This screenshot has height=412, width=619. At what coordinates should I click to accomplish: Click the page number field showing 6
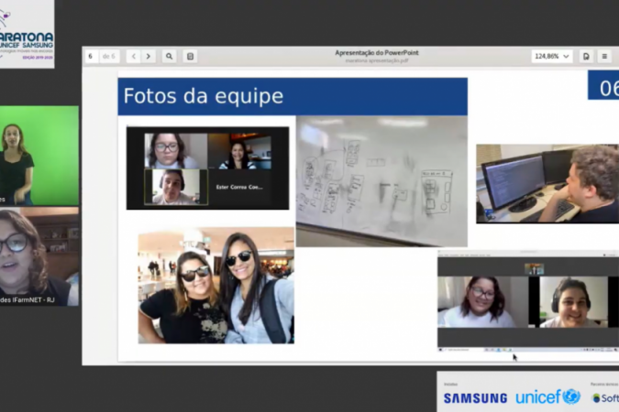coord(92,57)
